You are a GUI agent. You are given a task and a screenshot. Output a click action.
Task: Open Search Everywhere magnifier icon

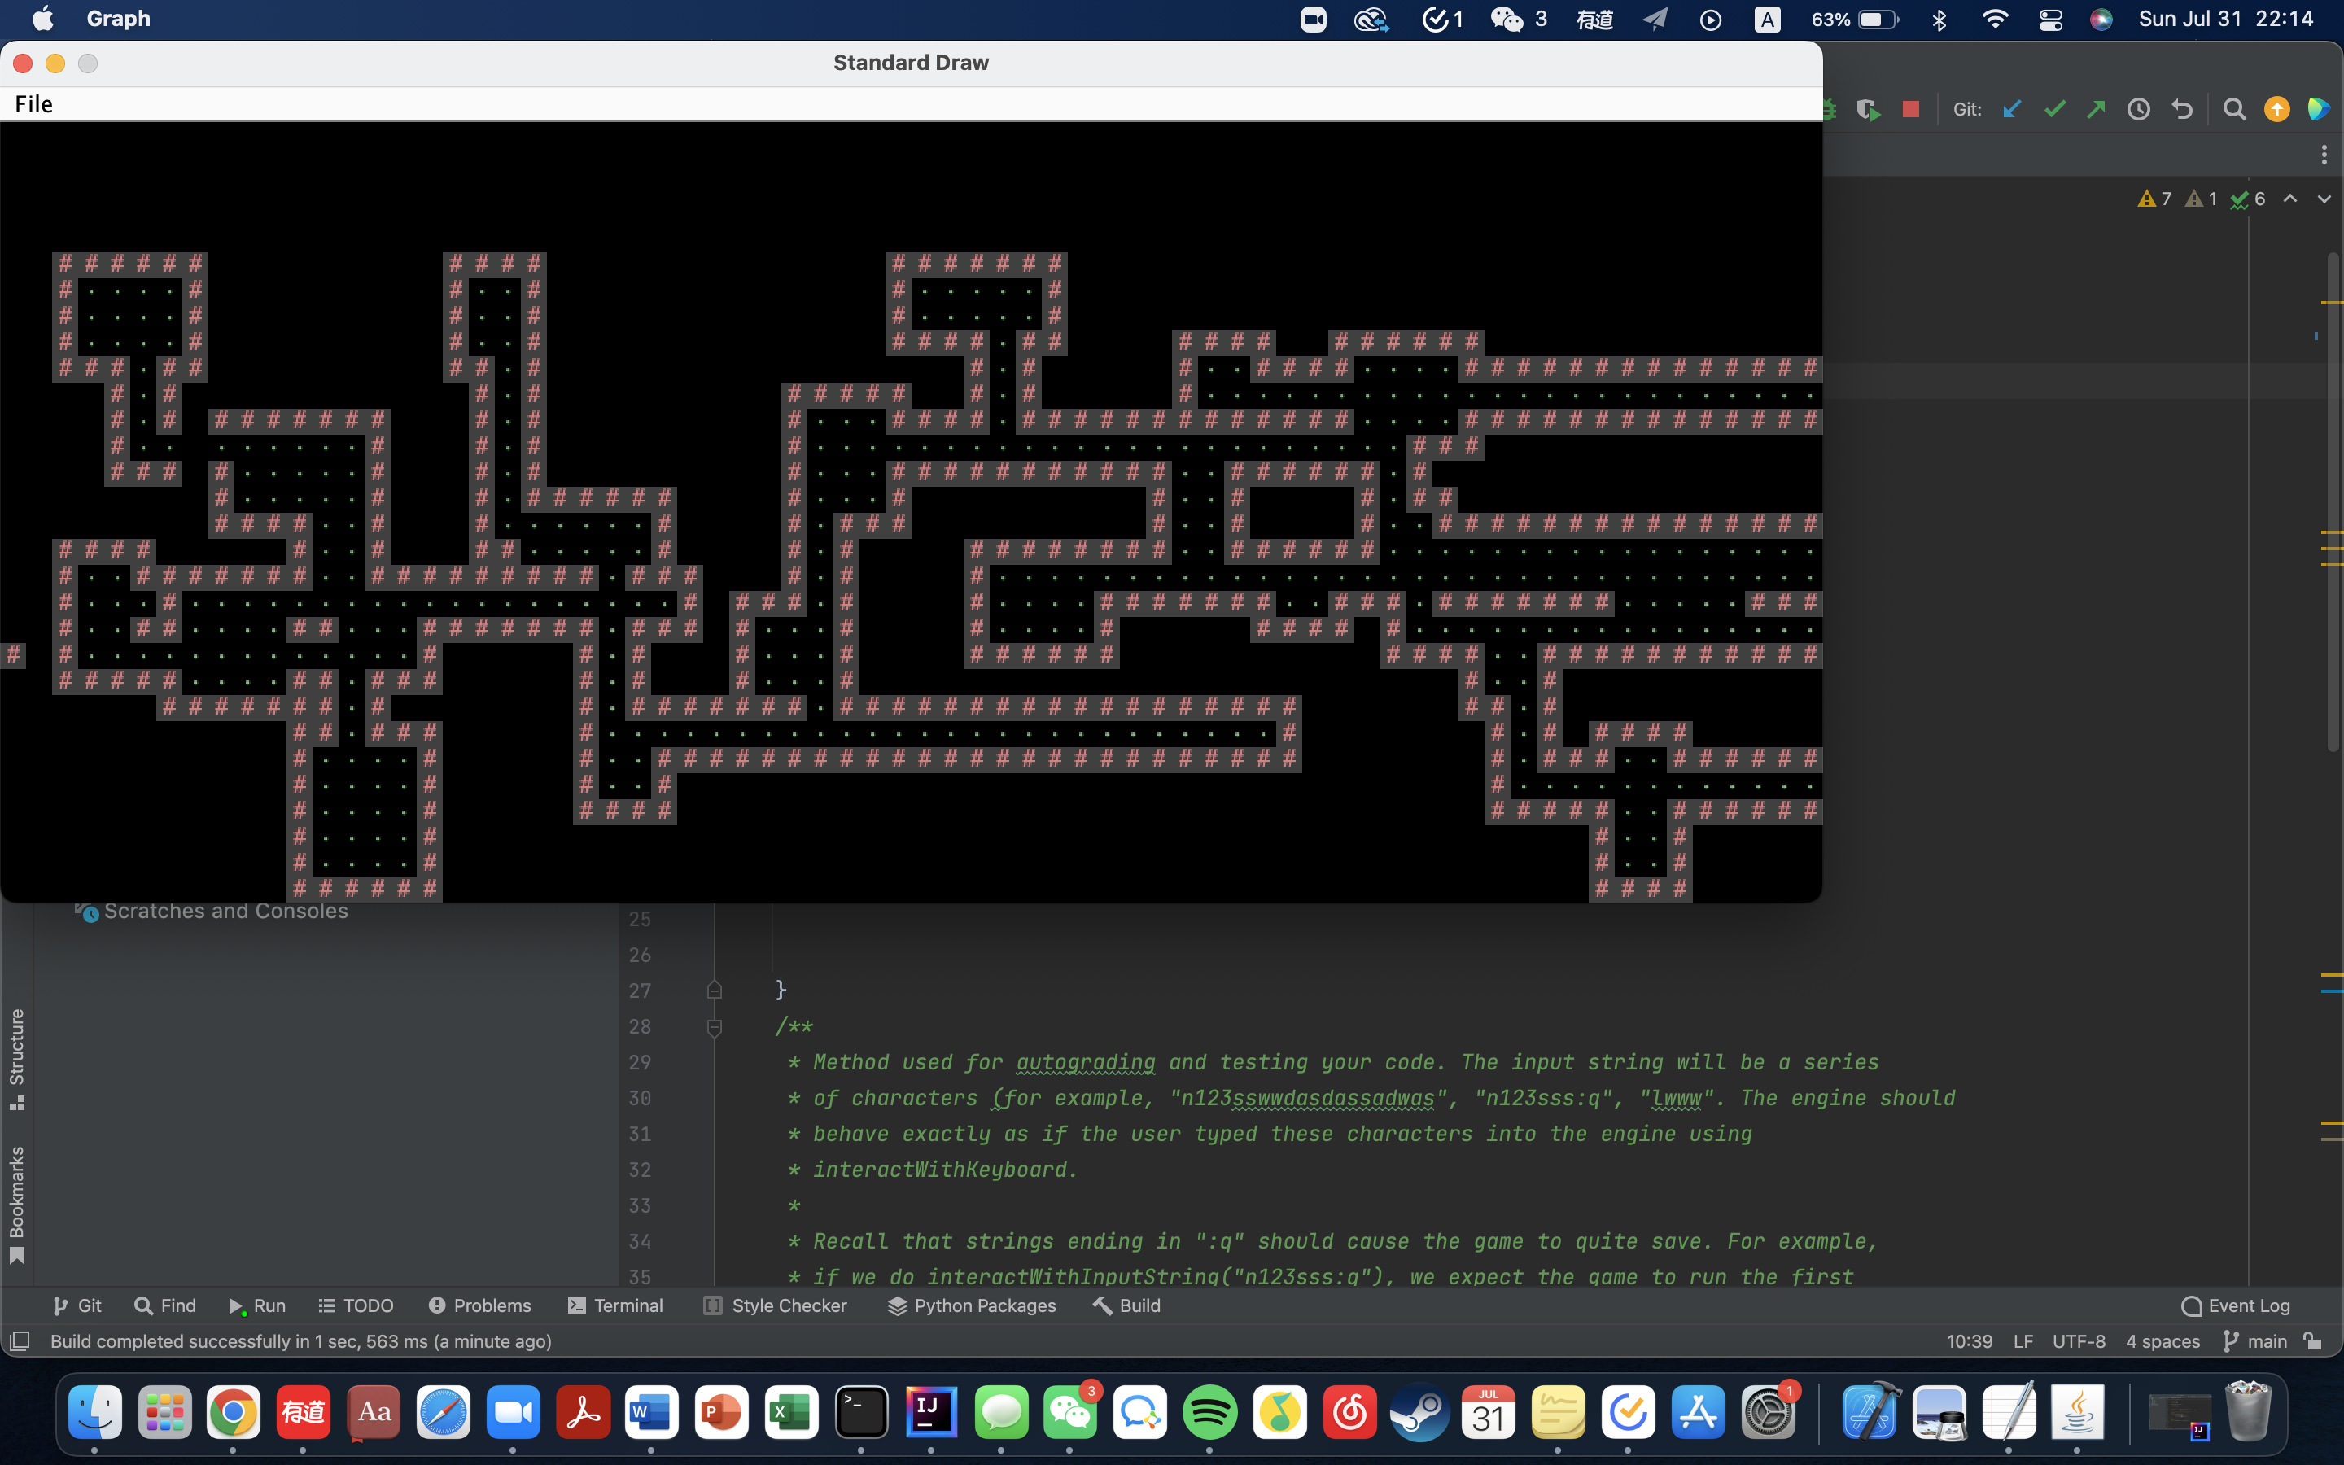click(2233, 110)
